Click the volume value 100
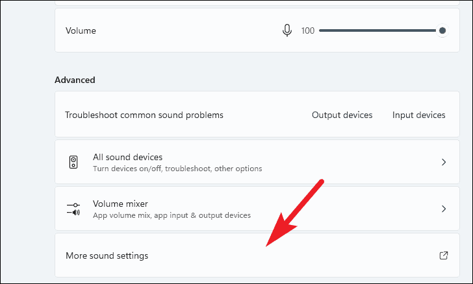 coord(308,30)
